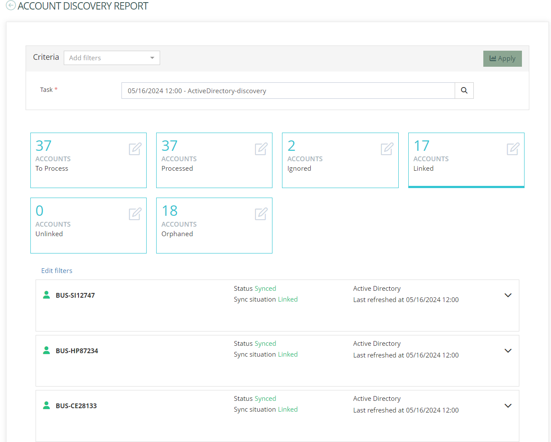
Task: Click edit icon on Unlinked accounts card
Action: [135, 214]
